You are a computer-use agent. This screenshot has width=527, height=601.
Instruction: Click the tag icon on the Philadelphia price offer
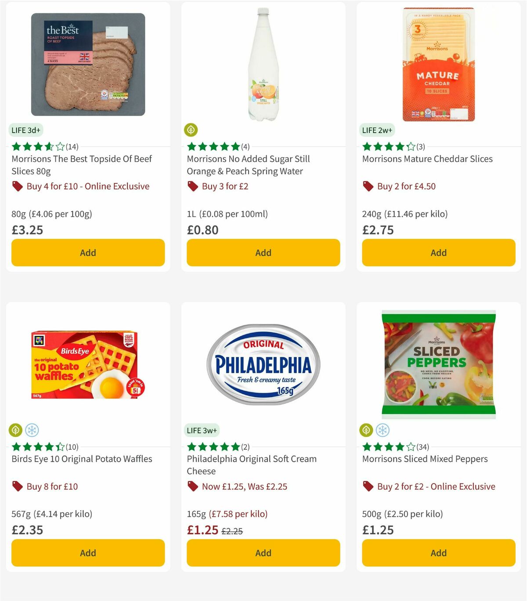[192, 486]
